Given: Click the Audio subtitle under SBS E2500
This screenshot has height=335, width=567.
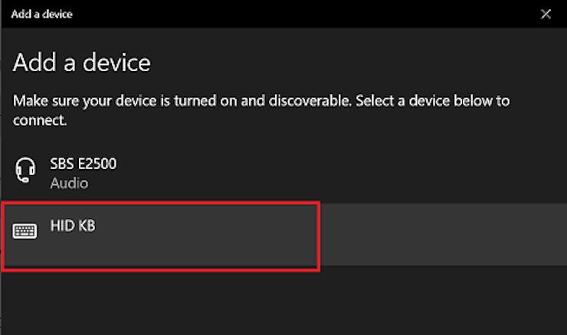Looking at the screenshot, I should click(x=69, y=184).
